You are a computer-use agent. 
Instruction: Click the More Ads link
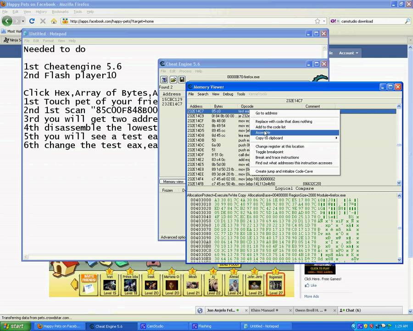tap(311, 297)
